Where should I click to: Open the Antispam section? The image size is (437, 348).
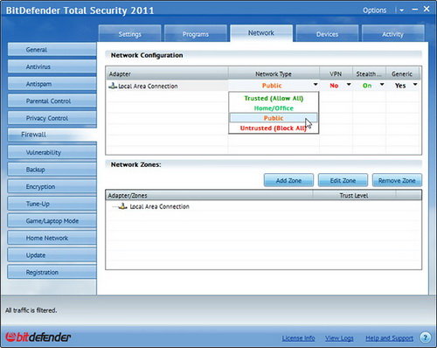click(52, 84)
